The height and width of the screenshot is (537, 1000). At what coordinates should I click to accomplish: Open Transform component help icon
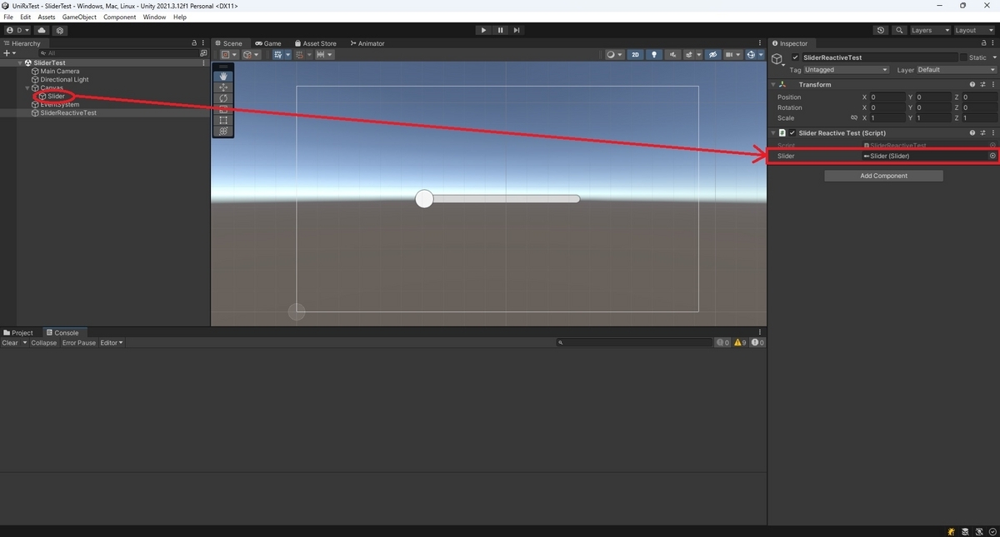972,85
